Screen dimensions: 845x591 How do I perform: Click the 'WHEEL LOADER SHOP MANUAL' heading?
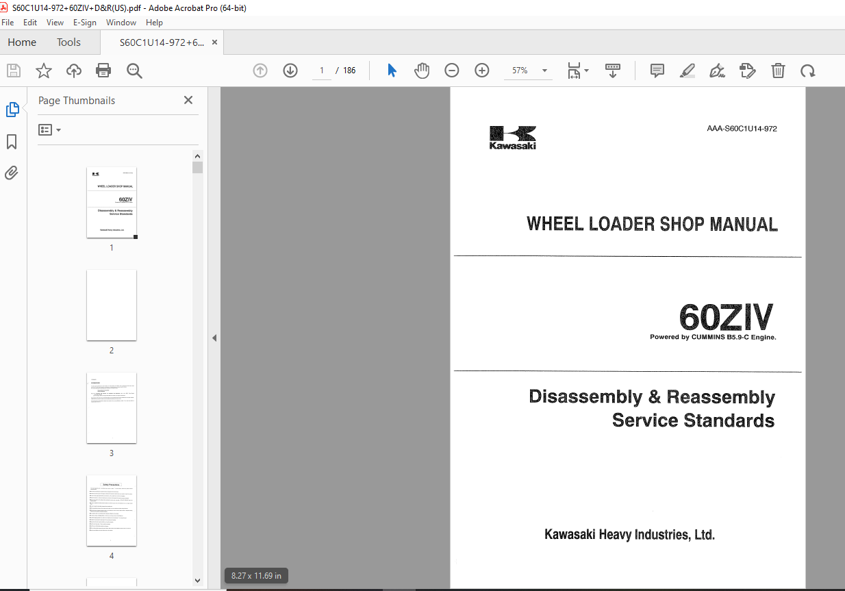tap(652, 224)
